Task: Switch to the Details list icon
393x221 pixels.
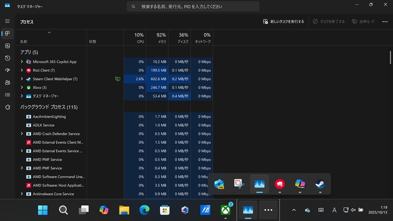Action: coord(7,95)
